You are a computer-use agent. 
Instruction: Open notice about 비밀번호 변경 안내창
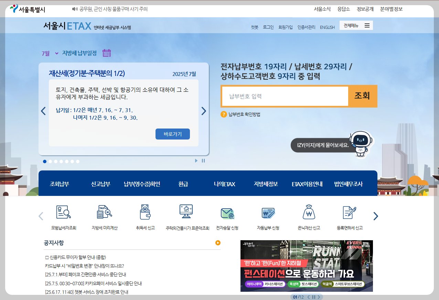(x=84, y=266)
